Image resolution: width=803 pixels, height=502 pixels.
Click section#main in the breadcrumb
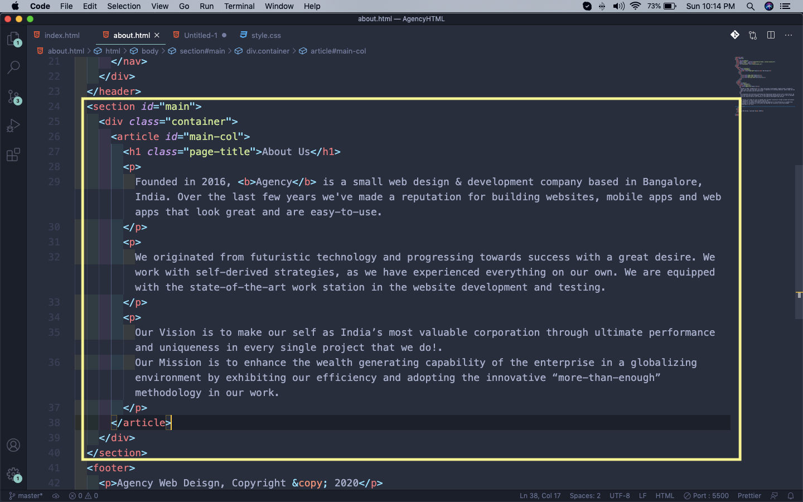(x=202, y=51)
